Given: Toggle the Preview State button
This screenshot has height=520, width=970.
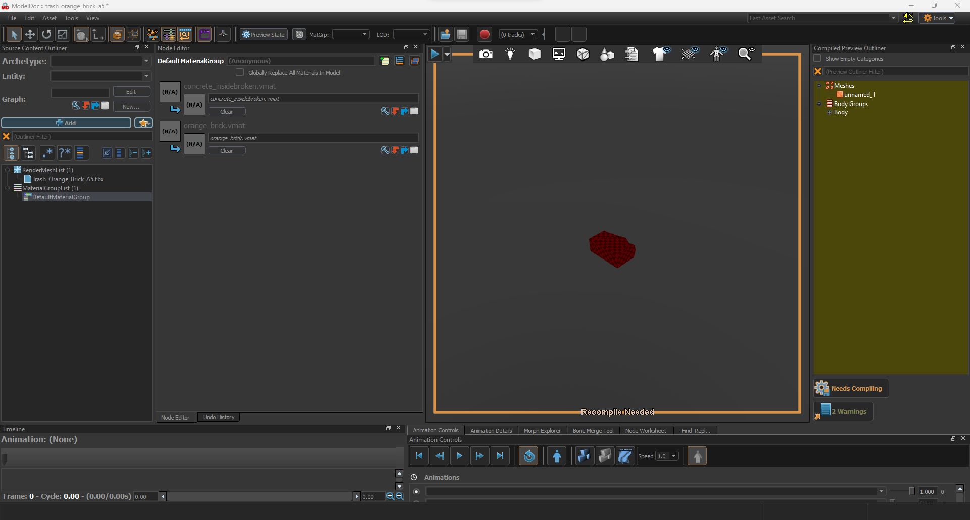Looking at the screenshot, I should 264,34.
